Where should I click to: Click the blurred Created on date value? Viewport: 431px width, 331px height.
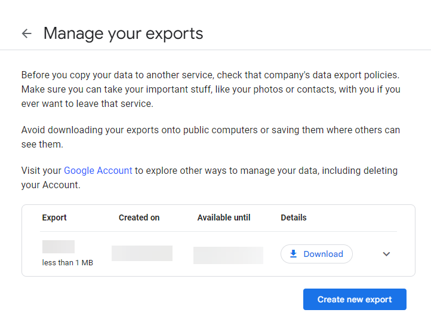coord(142,253)
